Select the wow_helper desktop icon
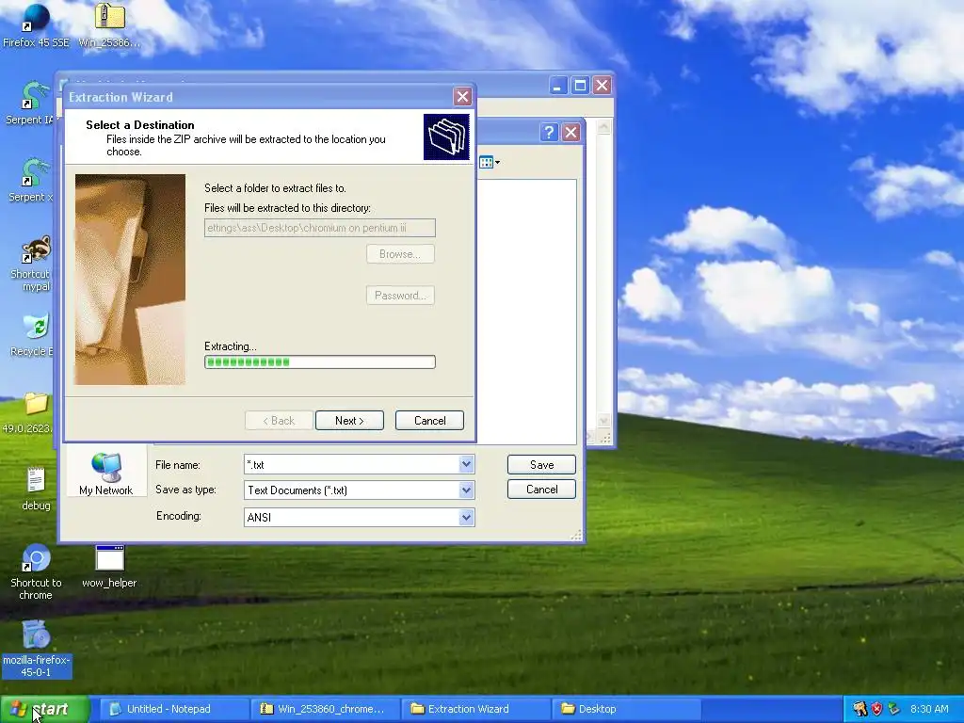The image size is (964, 723). tap(109, 566)
